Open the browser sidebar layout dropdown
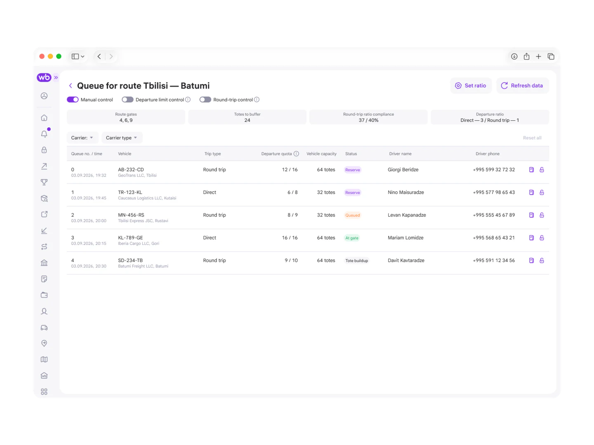 point(78,56)
